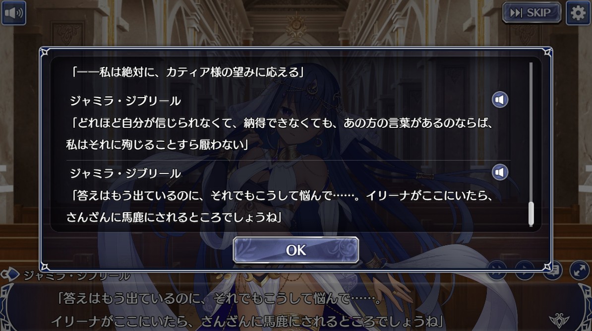This screenshot has width=592, height=331.
Task: Open the backlog speech bubble icon
Action: pyautogui.click(x=553, y=271)
